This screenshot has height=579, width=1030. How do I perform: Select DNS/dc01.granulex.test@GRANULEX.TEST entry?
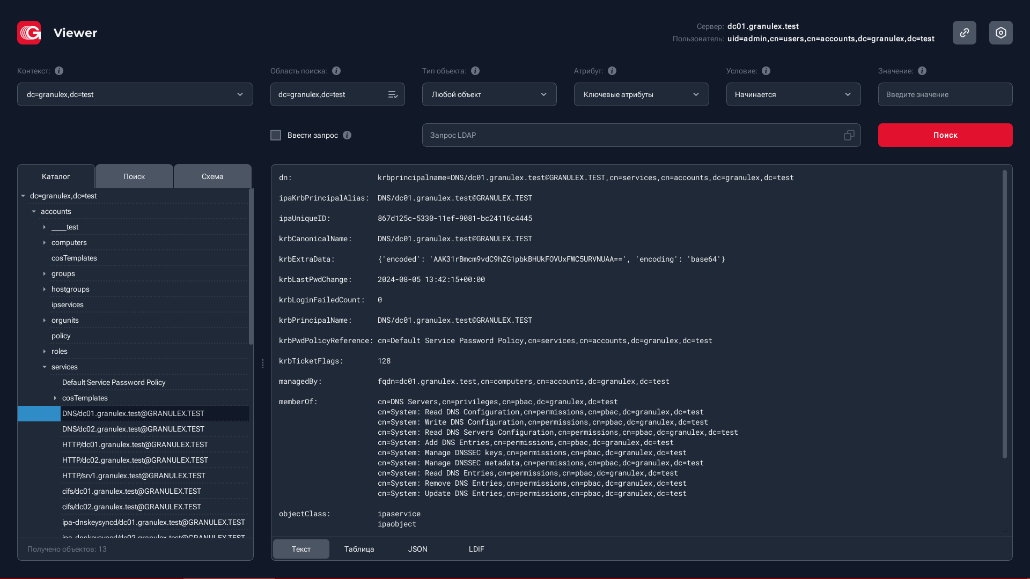point(133,414)
